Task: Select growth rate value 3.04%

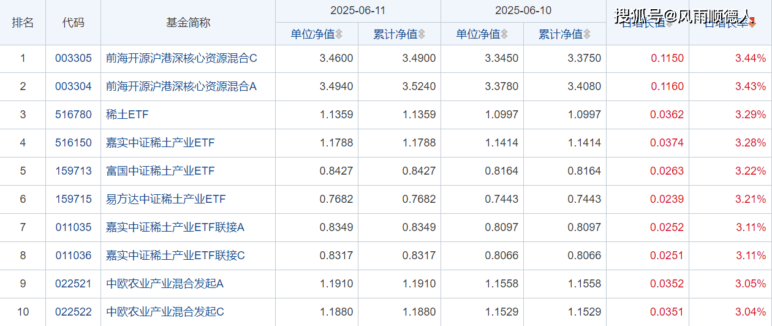Action: [x=751, y=313]
